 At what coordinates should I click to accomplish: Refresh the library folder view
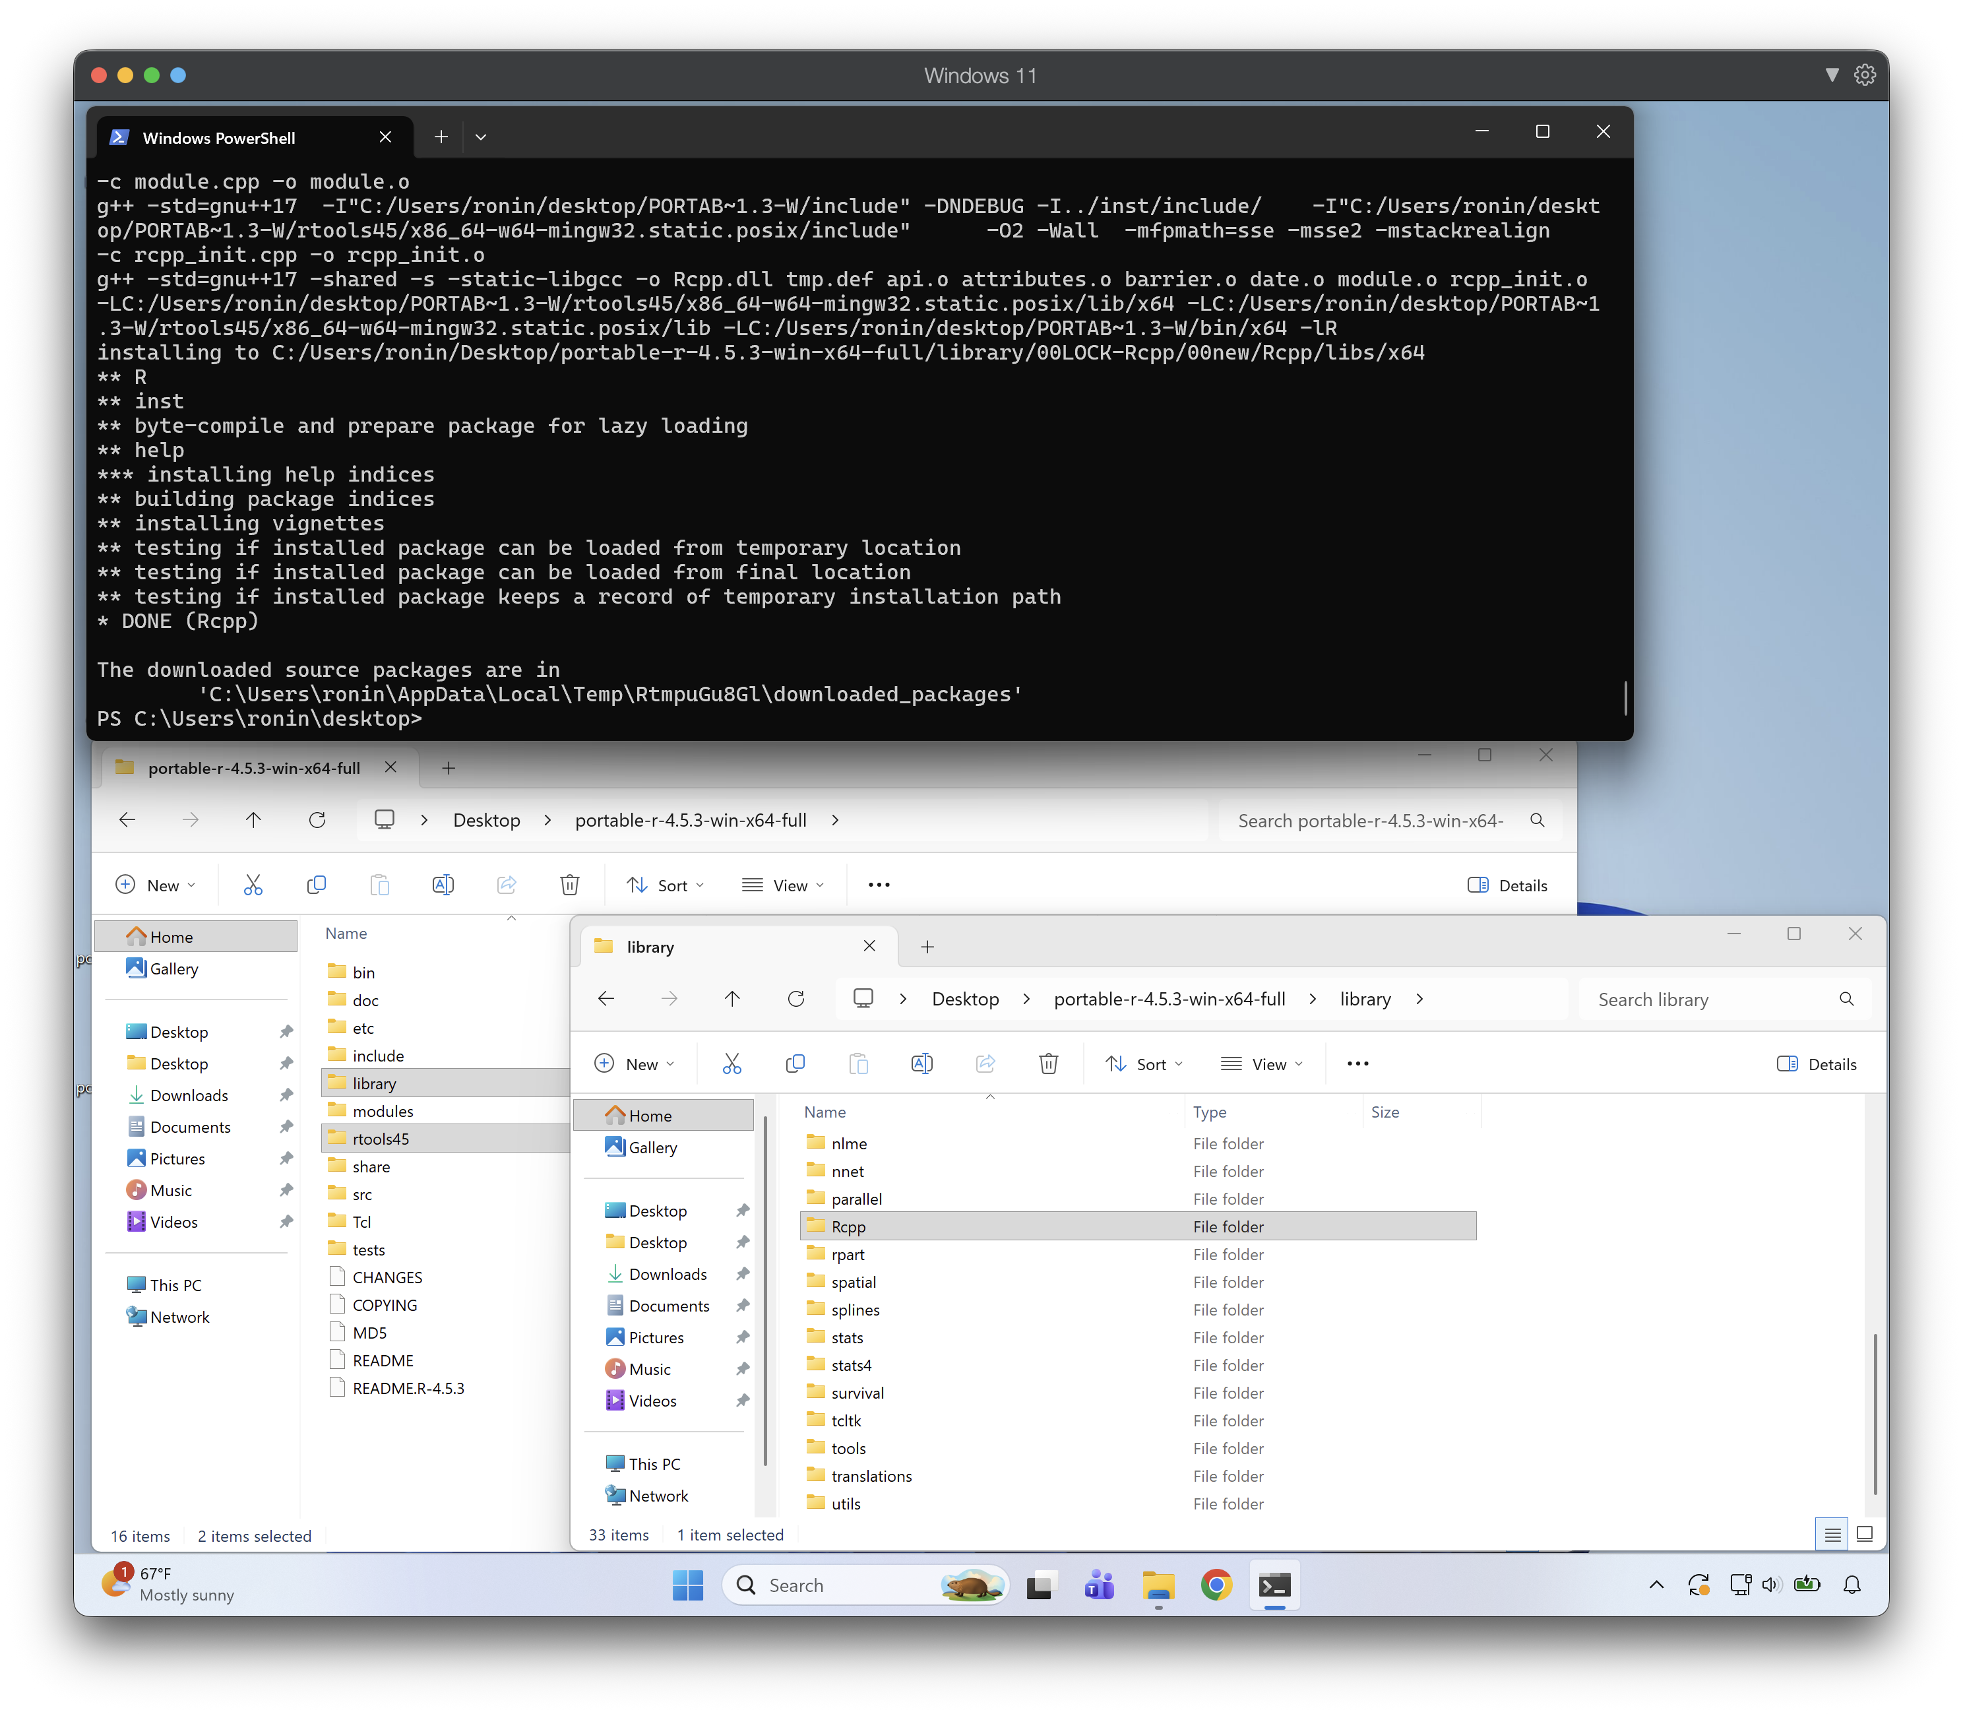coord(797,999)
